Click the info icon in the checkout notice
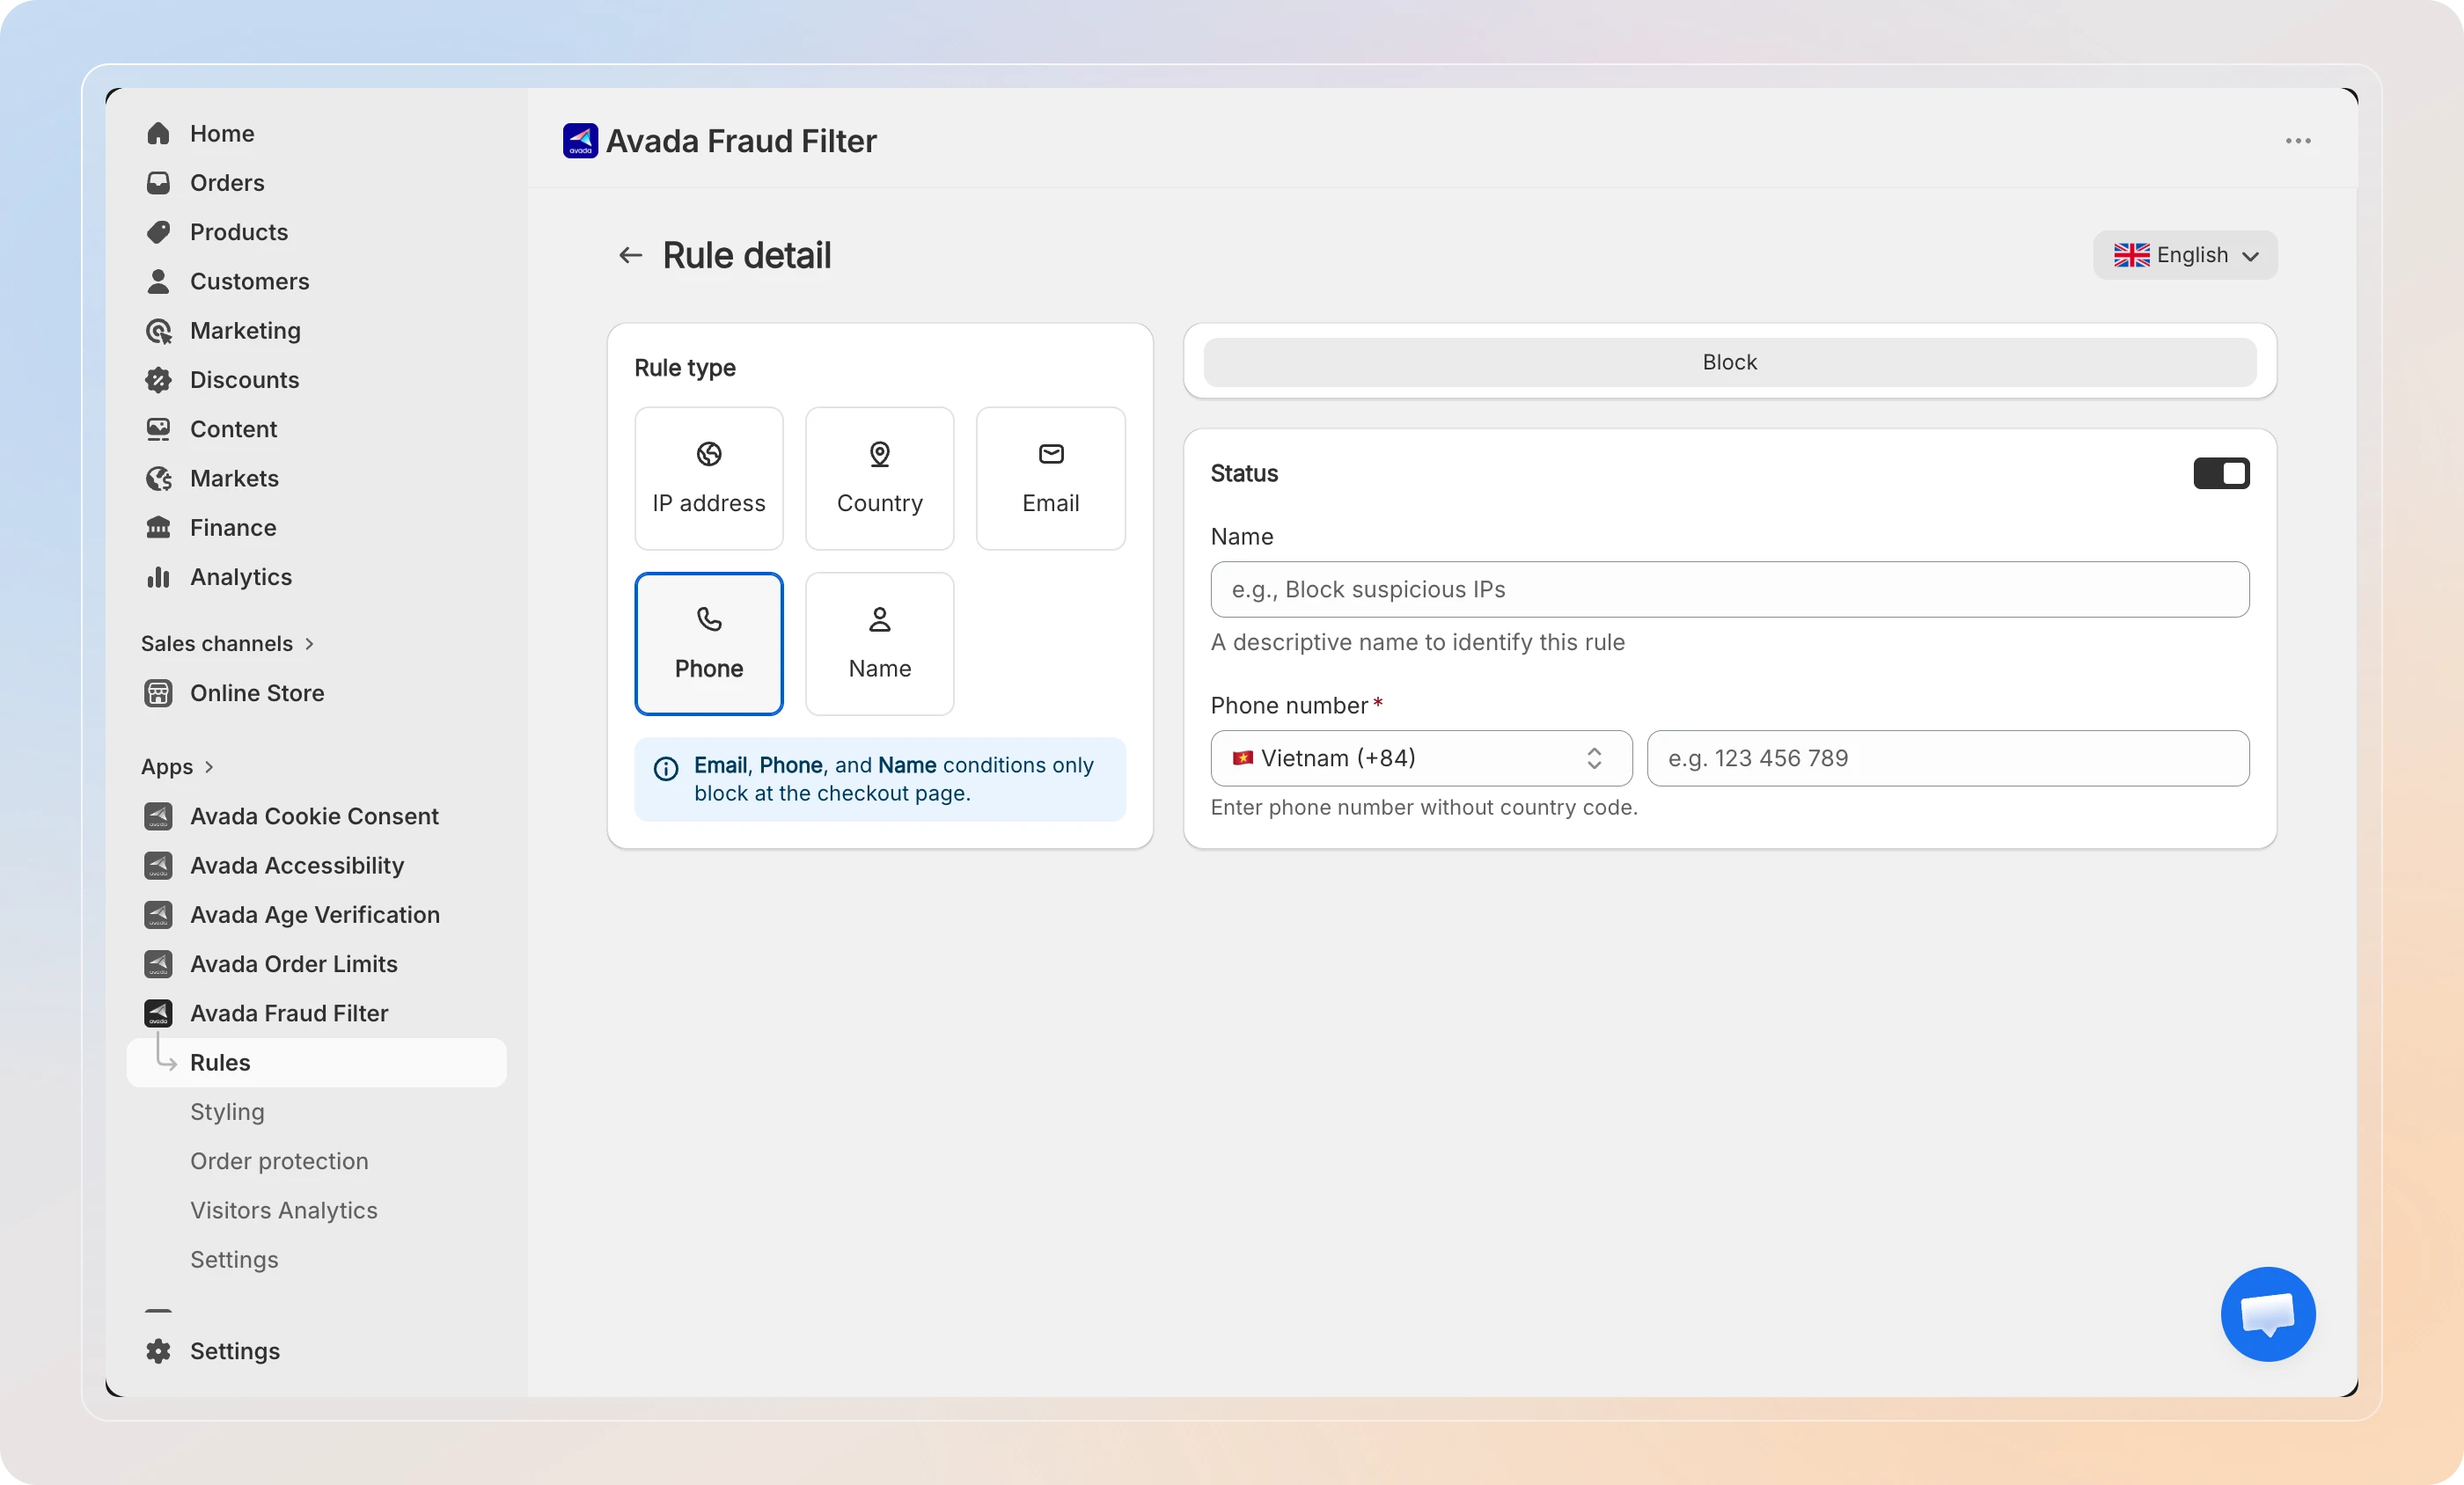The image size is (2464, 1485). (x=666, y=768)
